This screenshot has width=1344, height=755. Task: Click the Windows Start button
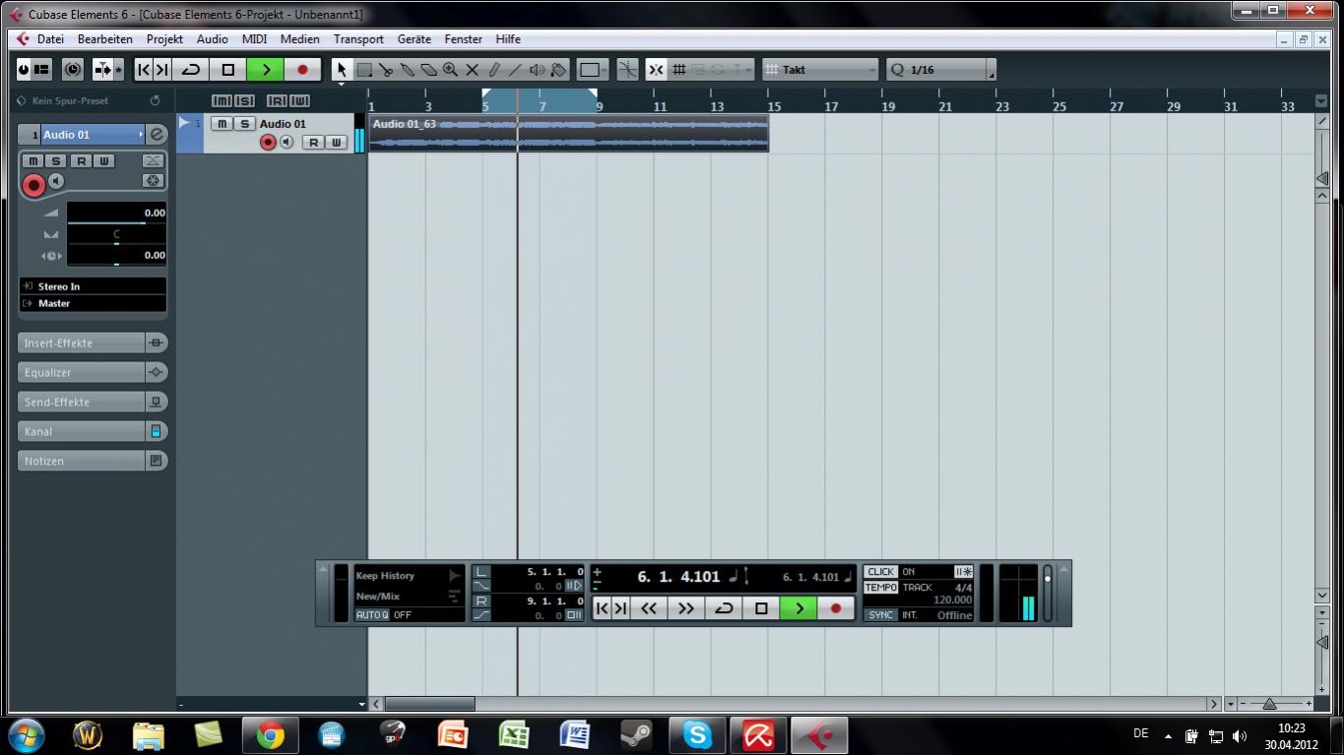[x=27, y=735]
